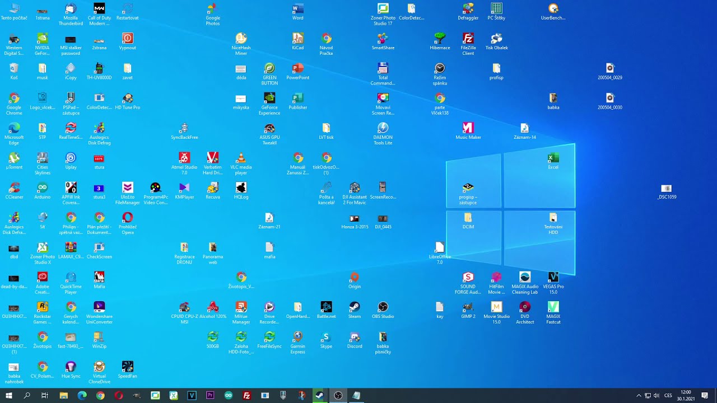This screenshot has height=403, width=717.
Task: Open taskbar search magnifier
Action: point(27,396)
